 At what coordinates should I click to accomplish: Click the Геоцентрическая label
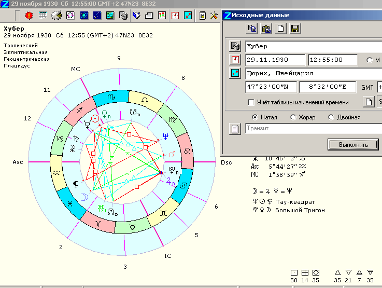[x=26, y=59]
